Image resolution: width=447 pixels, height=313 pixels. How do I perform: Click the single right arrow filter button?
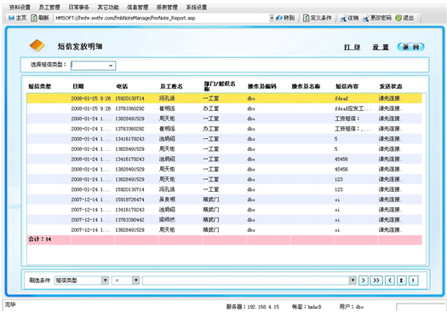(x=364, y=281)
